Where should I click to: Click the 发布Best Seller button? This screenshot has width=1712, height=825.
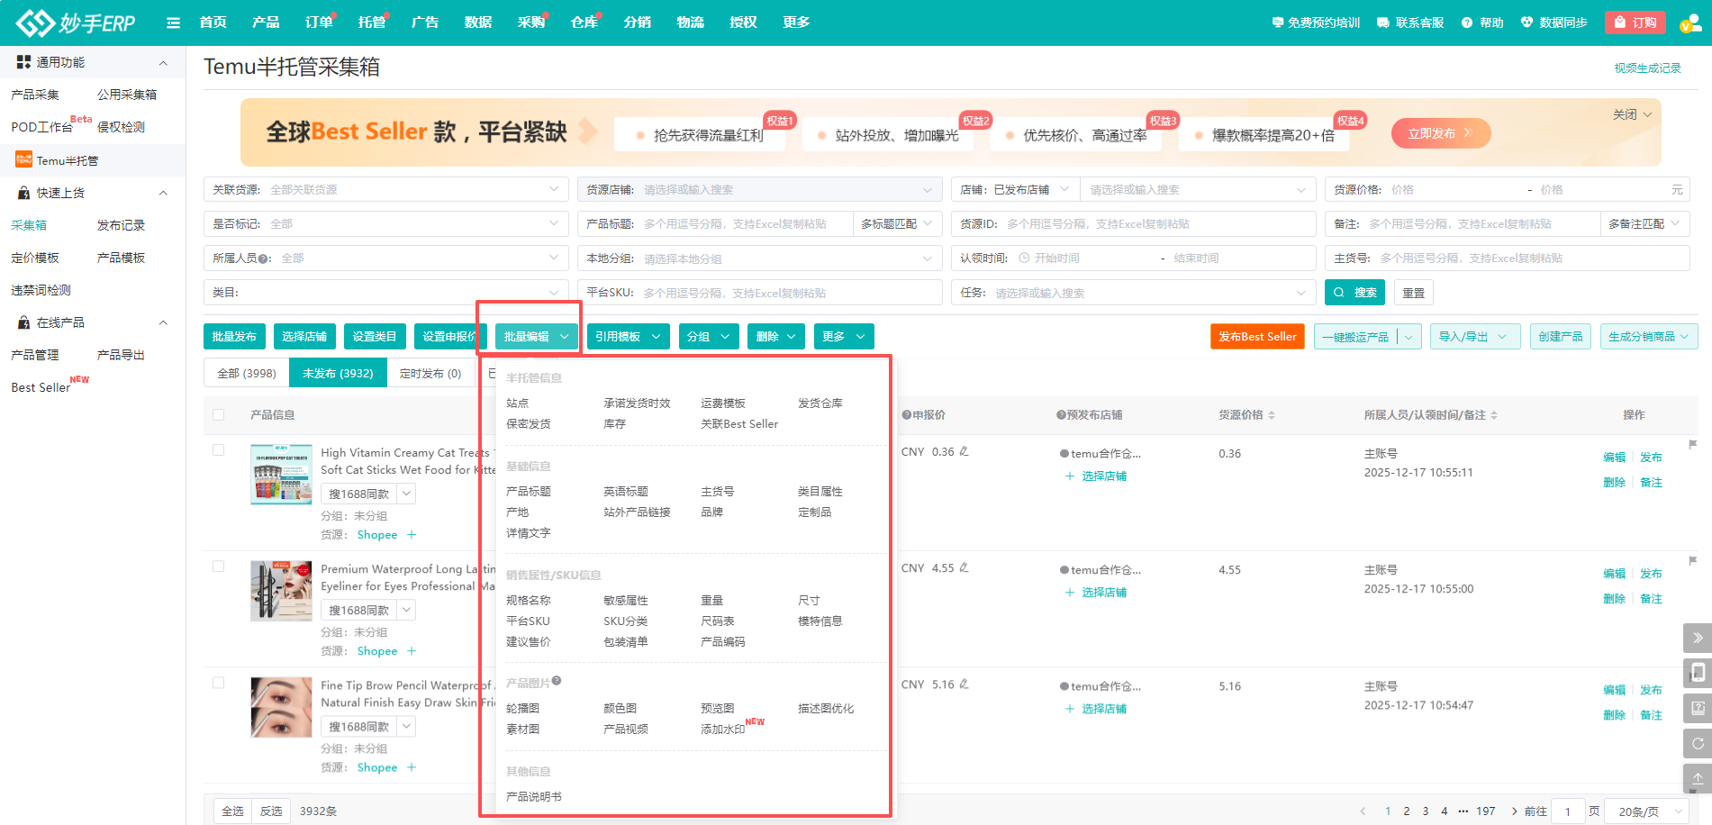click(1256, 336)
